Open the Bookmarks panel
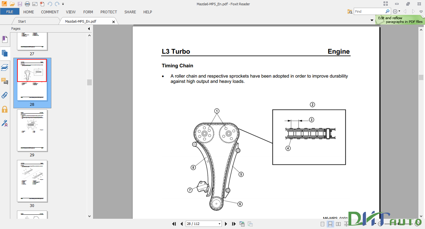The height and width of the screenshot is (229, 425). coord(5,39)
